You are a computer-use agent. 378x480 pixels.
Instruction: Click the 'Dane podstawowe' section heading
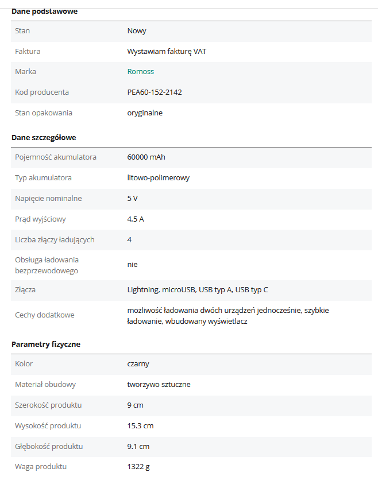point(44,11)
